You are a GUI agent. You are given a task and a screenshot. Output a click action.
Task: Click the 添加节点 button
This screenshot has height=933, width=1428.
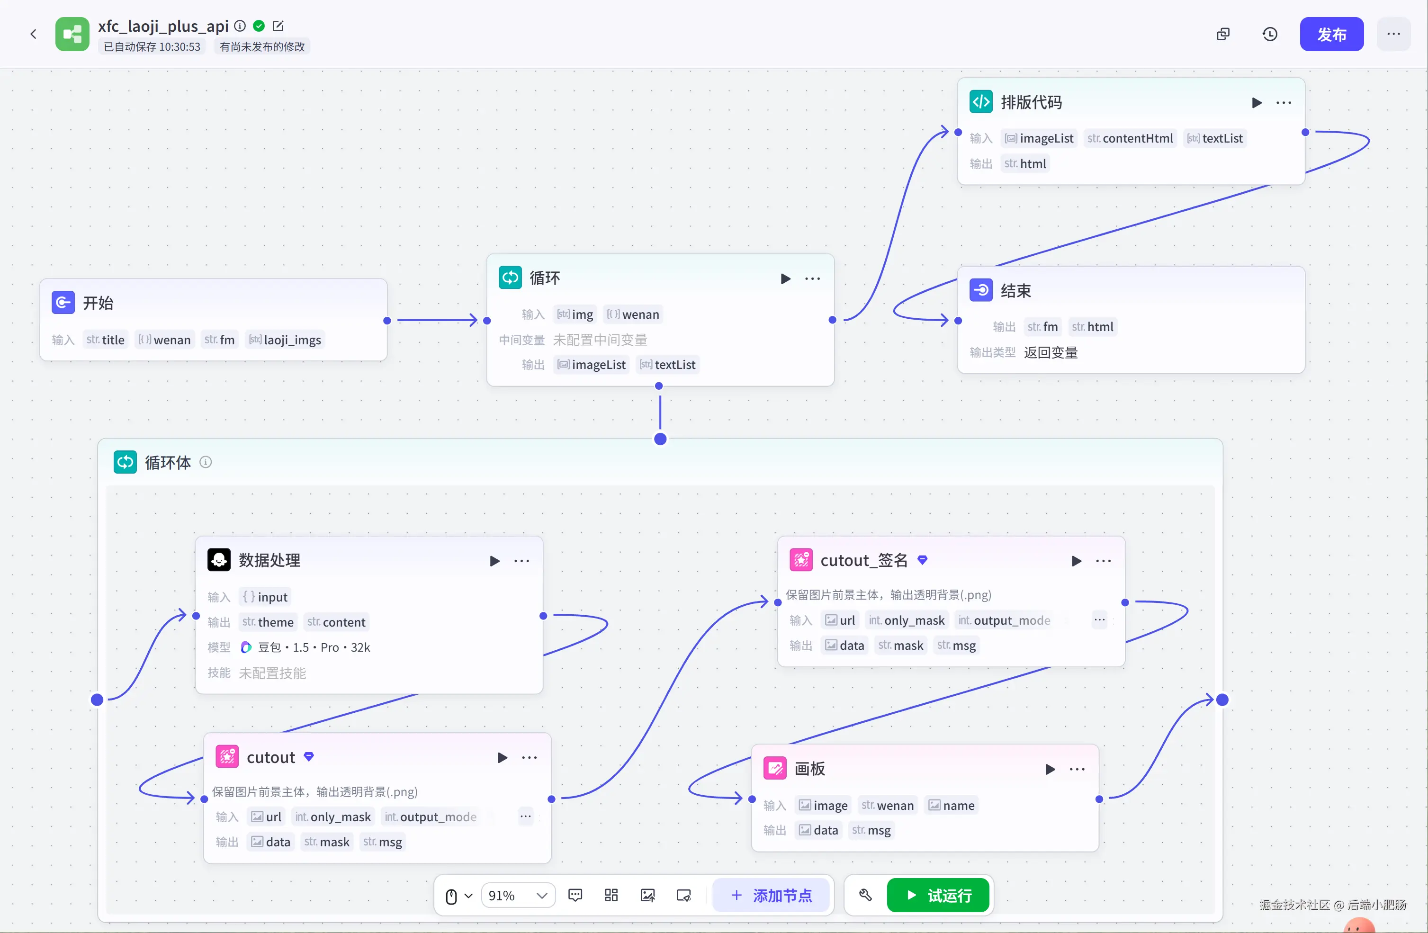771,896
